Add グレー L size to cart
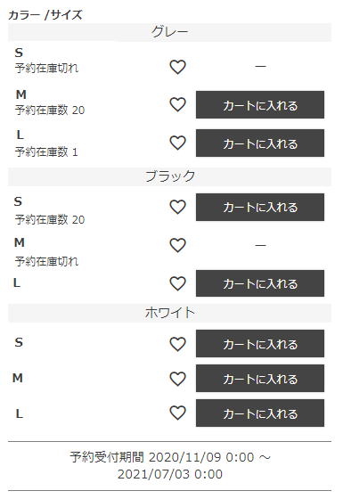The width and height of the screenshot is (343, 499). [x=260, y=143]
